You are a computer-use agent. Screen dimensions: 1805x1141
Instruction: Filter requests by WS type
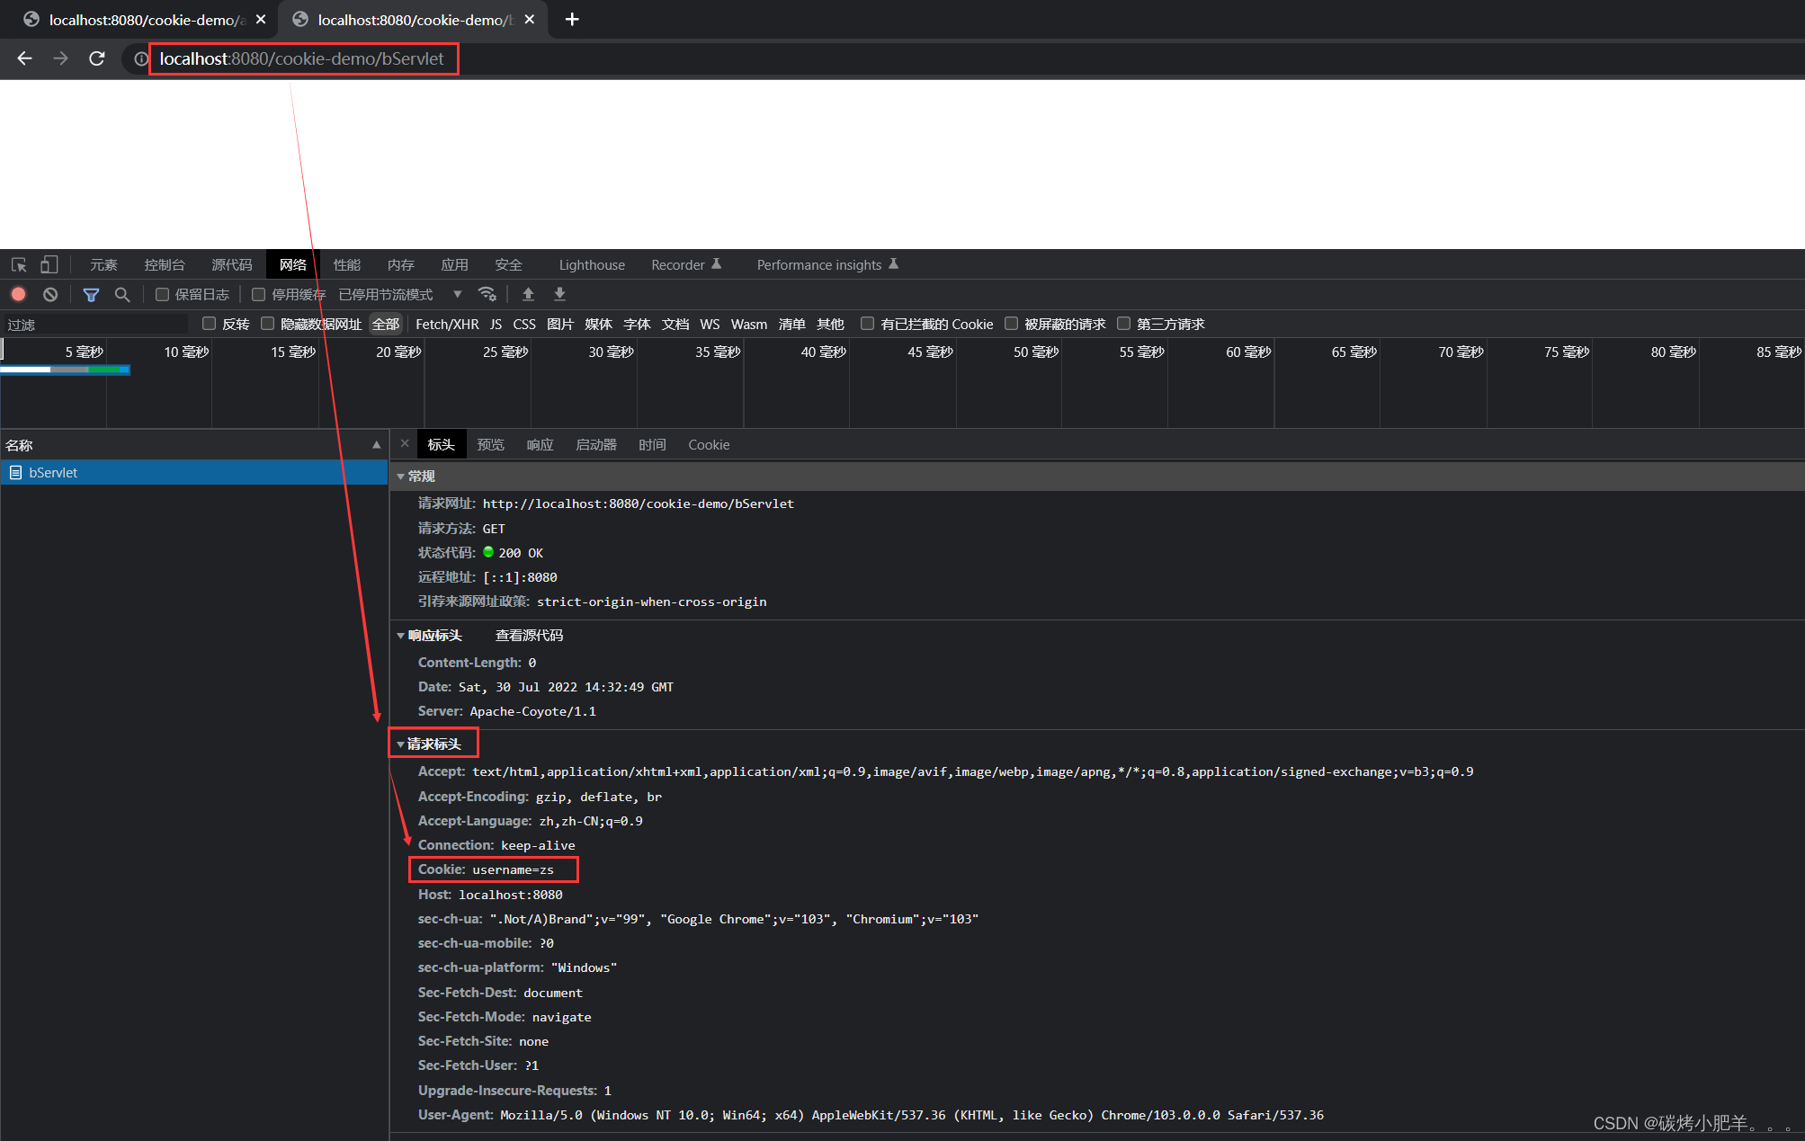(x=710, y=324)
